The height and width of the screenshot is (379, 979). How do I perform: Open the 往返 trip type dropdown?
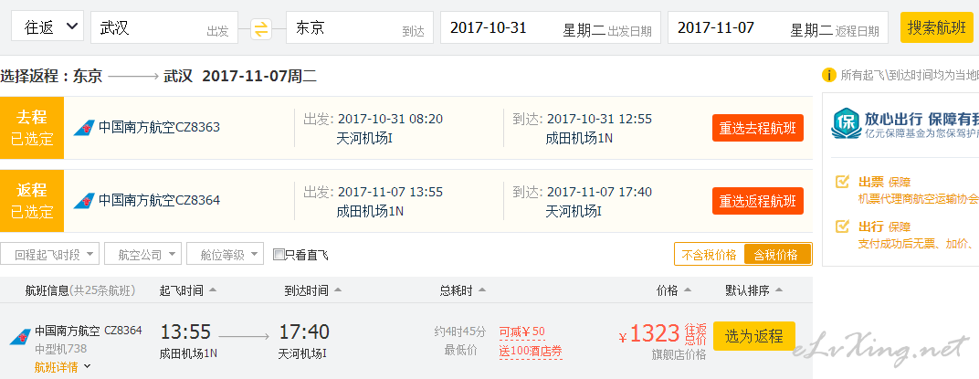point(51,26)
